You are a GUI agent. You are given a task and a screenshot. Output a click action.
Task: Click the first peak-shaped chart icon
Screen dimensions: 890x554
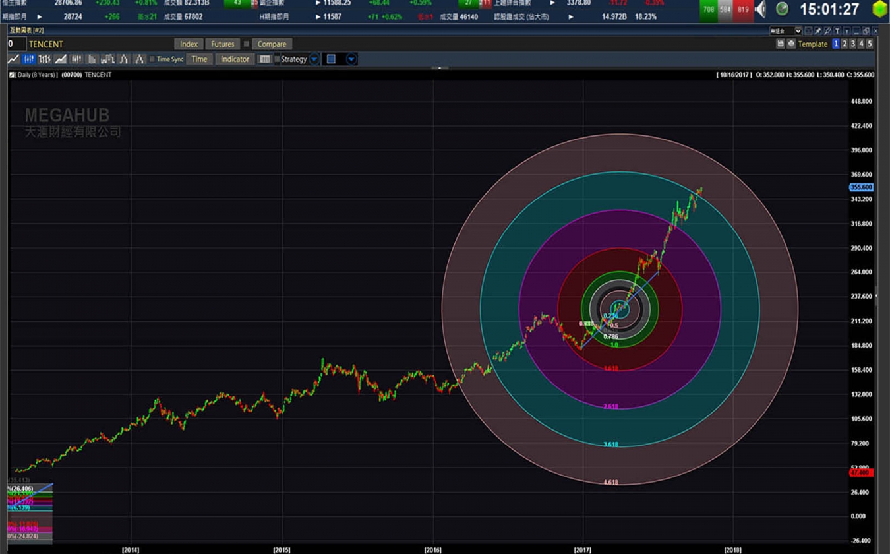(123, 59)
